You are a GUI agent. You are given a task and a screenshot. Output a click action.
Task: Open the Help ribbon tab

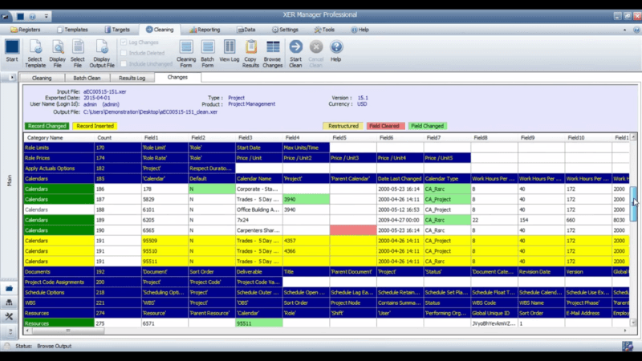[360, 30]
